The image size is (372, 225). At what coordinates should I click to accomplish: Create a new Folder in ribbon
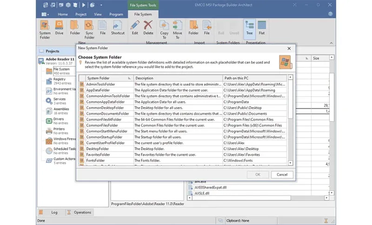[75, 28]
